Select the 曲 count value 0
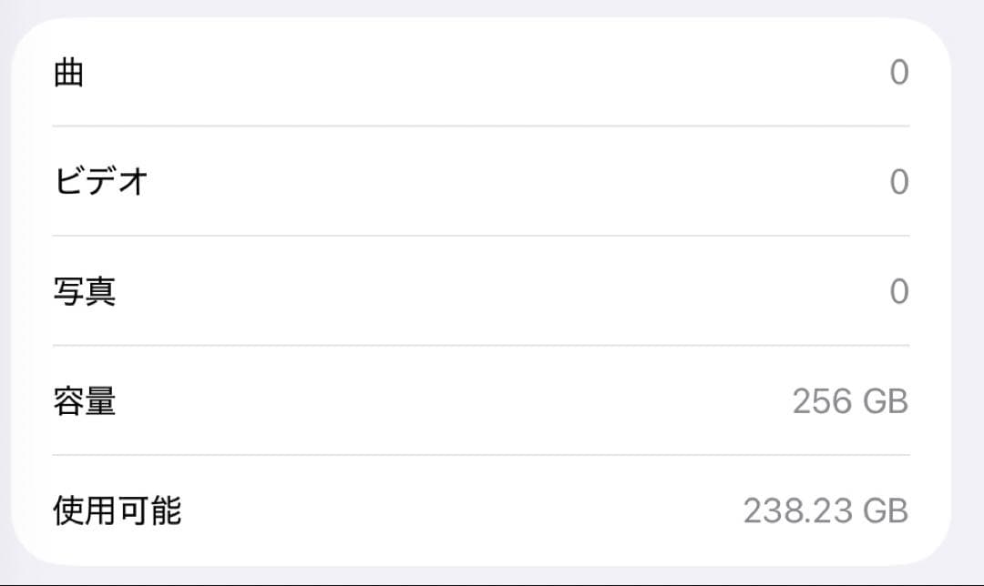984x586 pixels. [x=898, y=73]
